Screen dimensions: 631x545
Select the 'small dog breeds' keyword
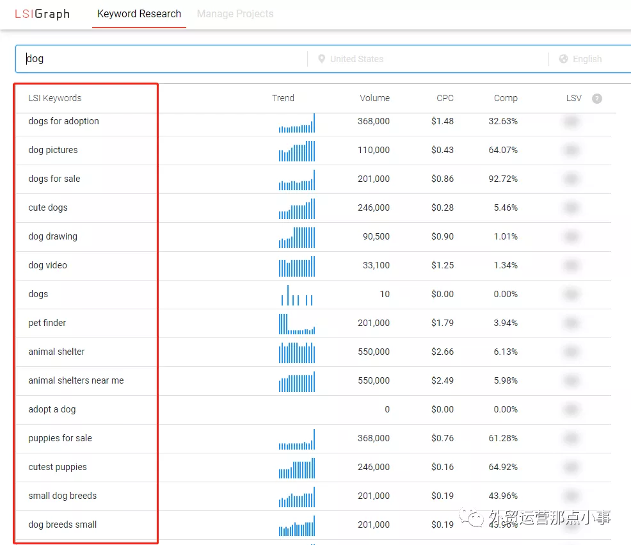[x=63, y=496]
